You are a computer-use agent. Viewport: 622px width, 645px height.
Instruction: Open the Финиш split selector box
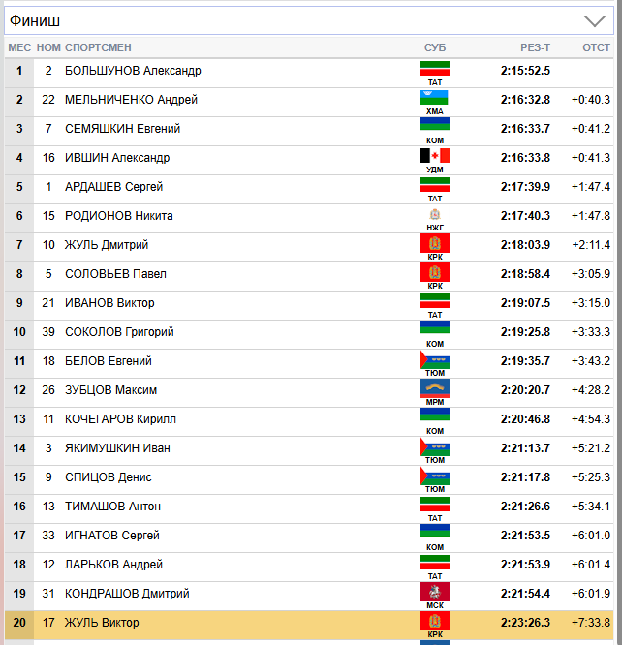pos(291,20)
